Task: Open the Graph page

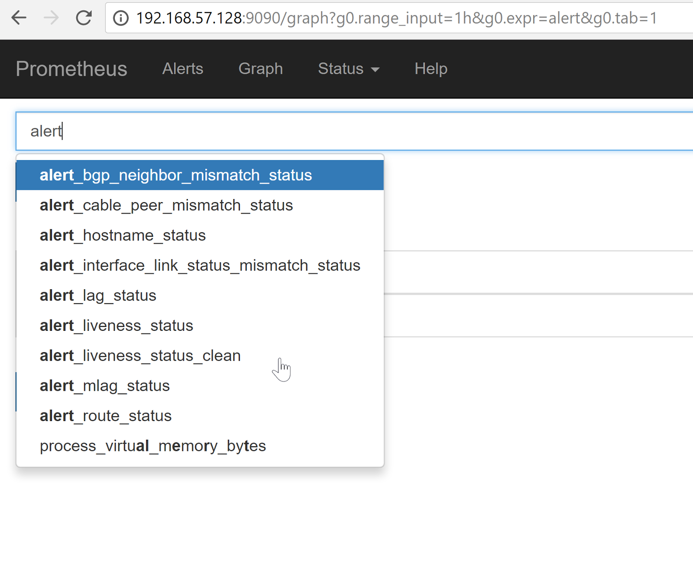Action: click(x=260, y=69)
